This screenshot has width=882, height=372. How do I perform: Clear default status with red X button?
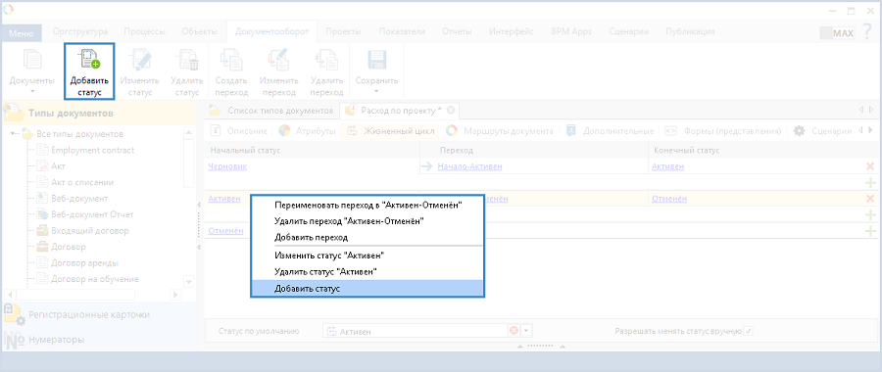tap(514, 331)
